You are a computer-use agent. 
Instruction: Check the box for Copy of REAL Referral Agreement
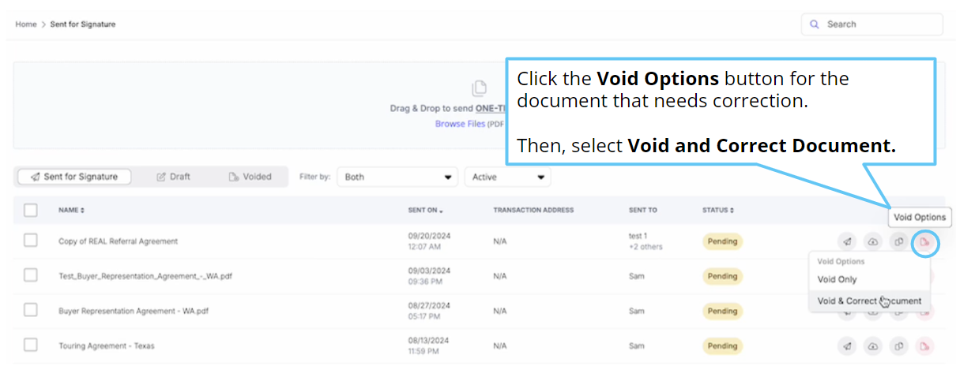pos(31,241)
